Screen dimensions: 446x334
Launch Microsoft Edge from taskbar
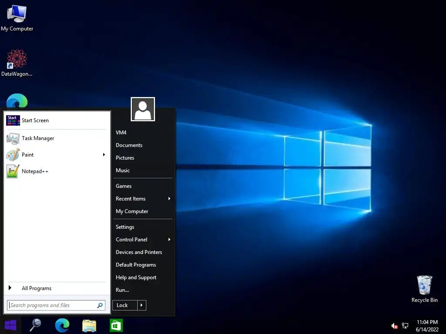[62, 325]
